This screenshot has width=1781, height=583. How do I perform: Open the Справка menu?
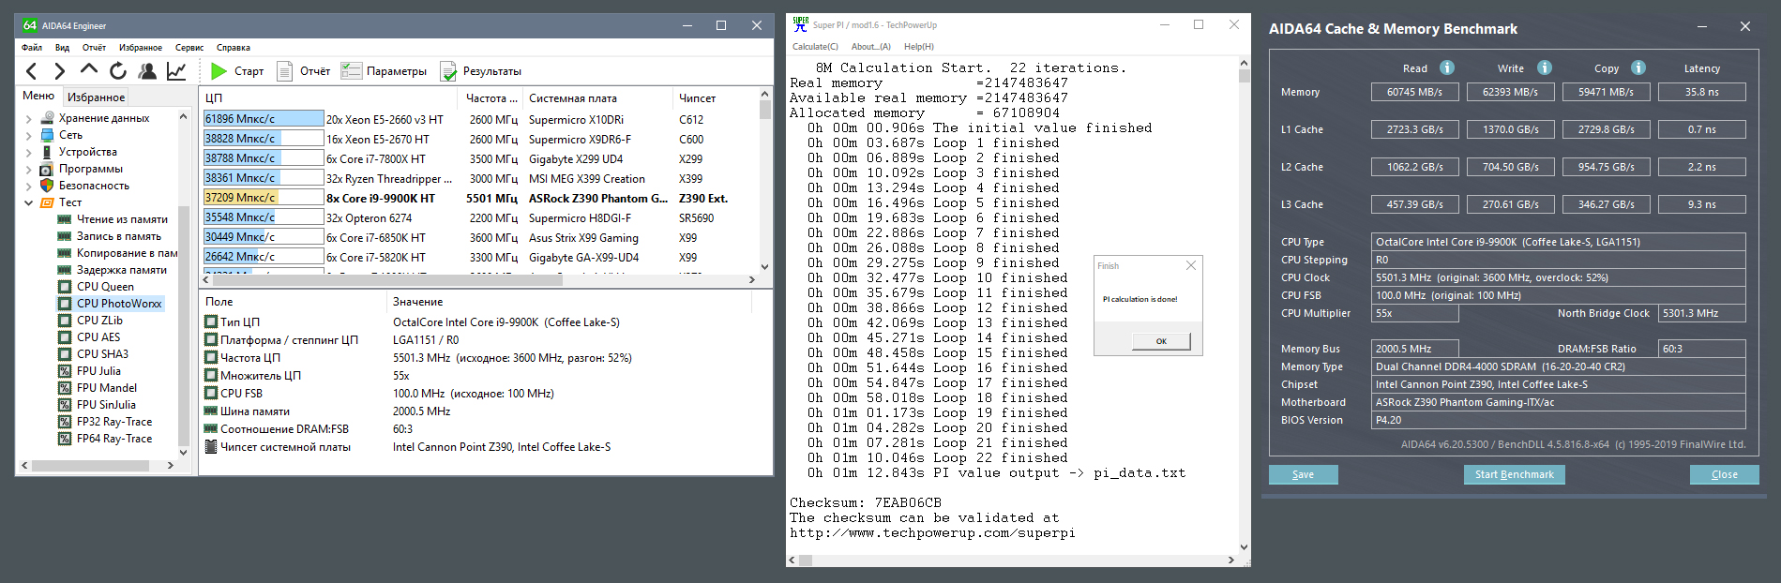click(234, 47)
